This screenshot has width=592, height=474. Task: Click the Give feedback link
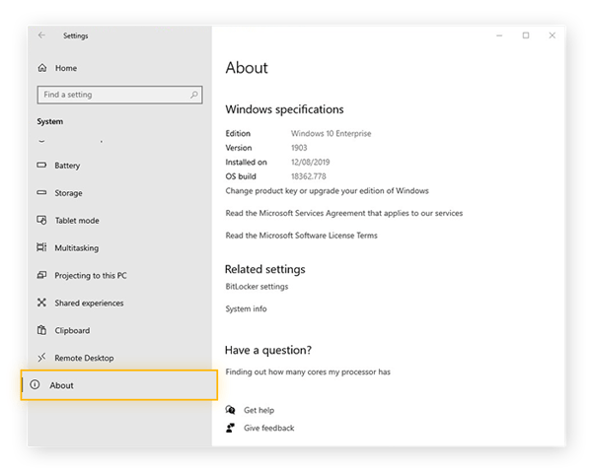[x=268, y=428]
